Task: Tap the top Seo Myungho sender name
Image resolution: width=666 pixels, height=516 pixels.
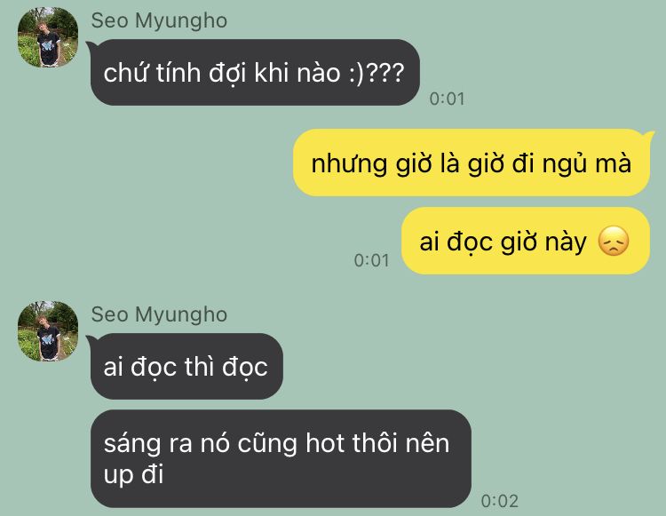Action: click(x=159, y=20)
